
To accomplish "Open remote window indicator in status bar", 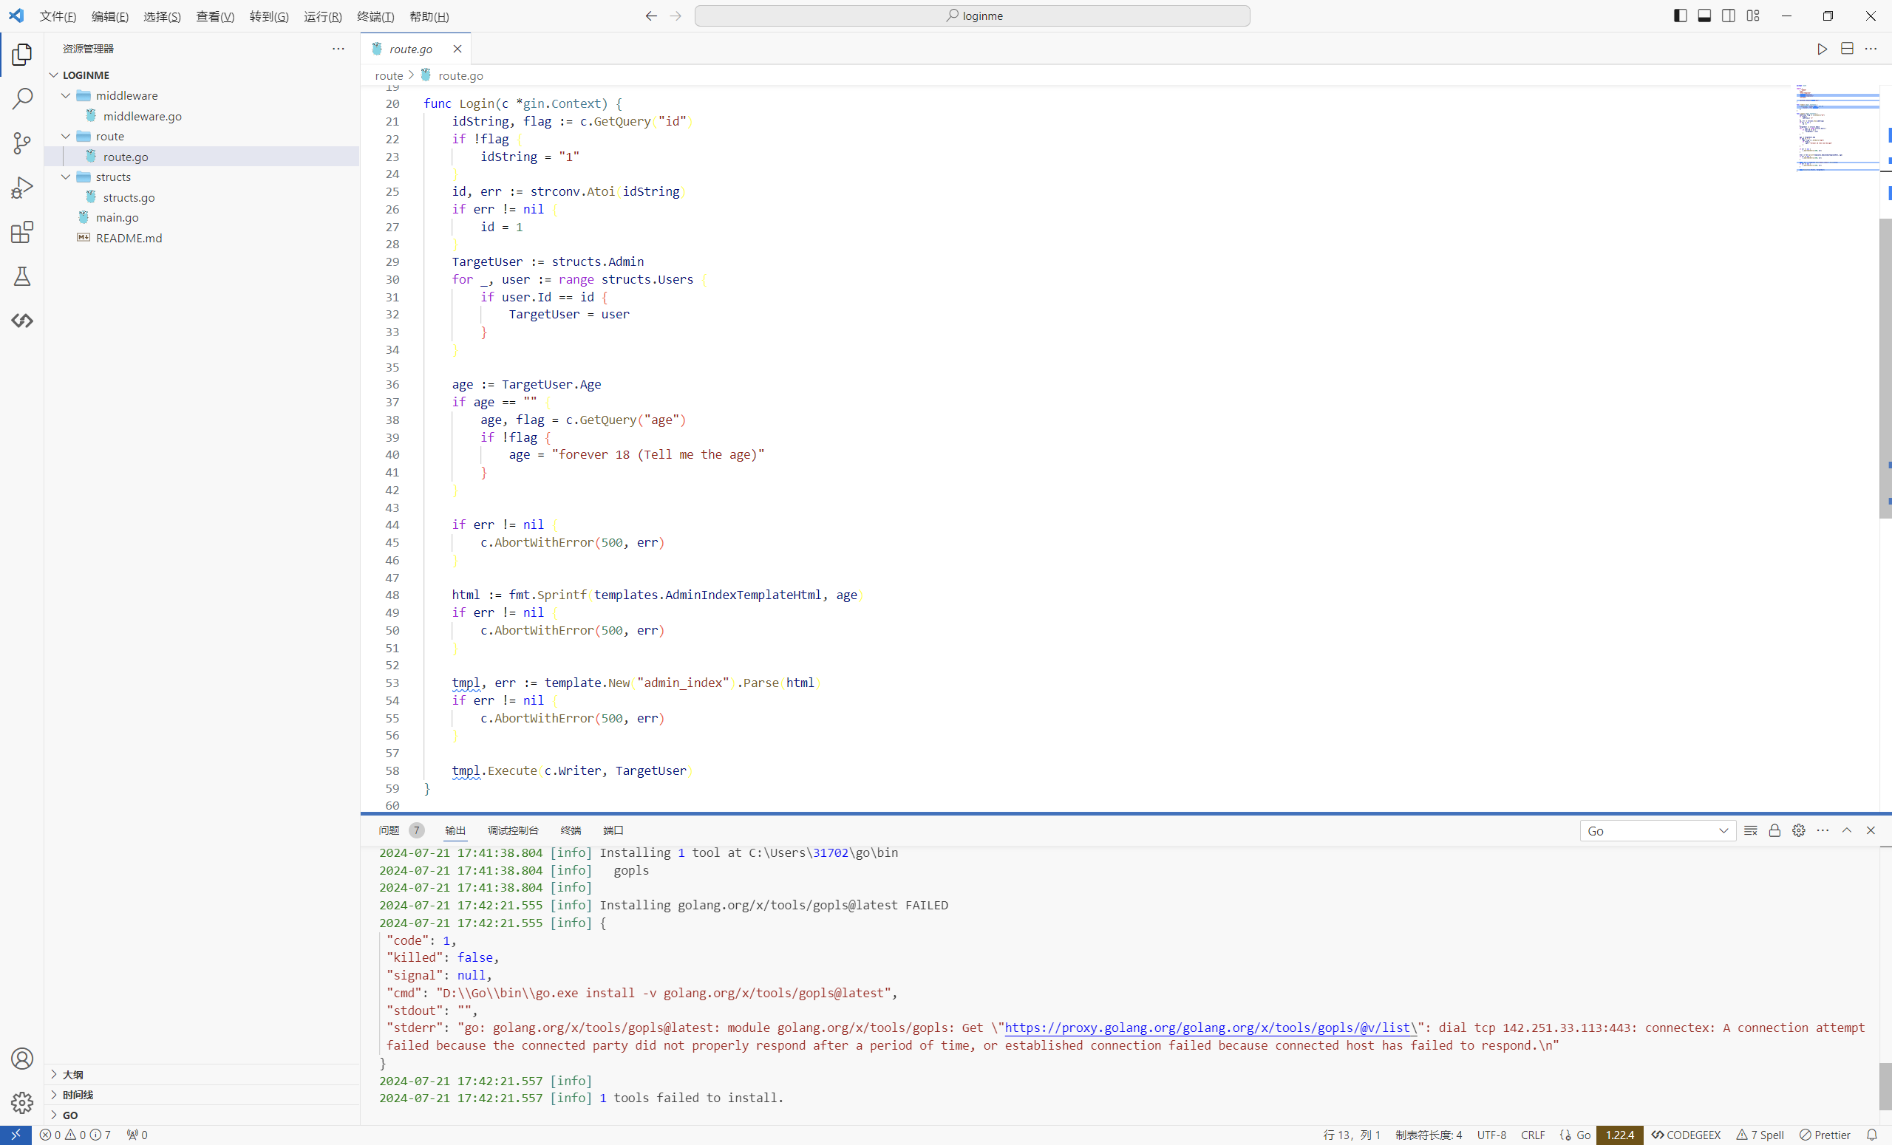I will pyautogui.click(x=16, y=1135).
